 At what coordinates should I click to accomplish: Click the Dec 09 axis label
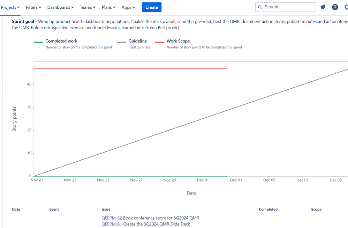point(336,180)
